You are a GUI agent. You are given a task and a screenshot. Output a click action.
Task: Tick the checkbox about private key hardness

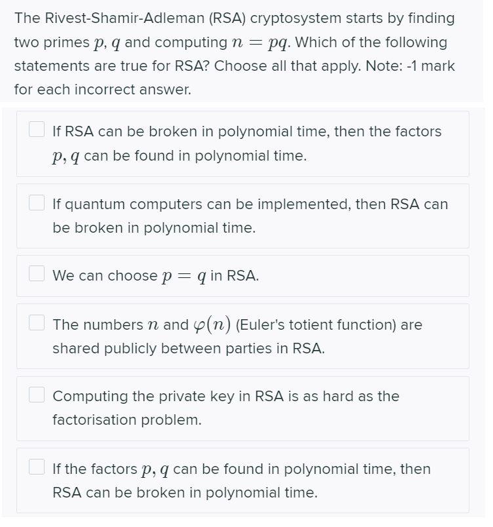pos(36,395)
